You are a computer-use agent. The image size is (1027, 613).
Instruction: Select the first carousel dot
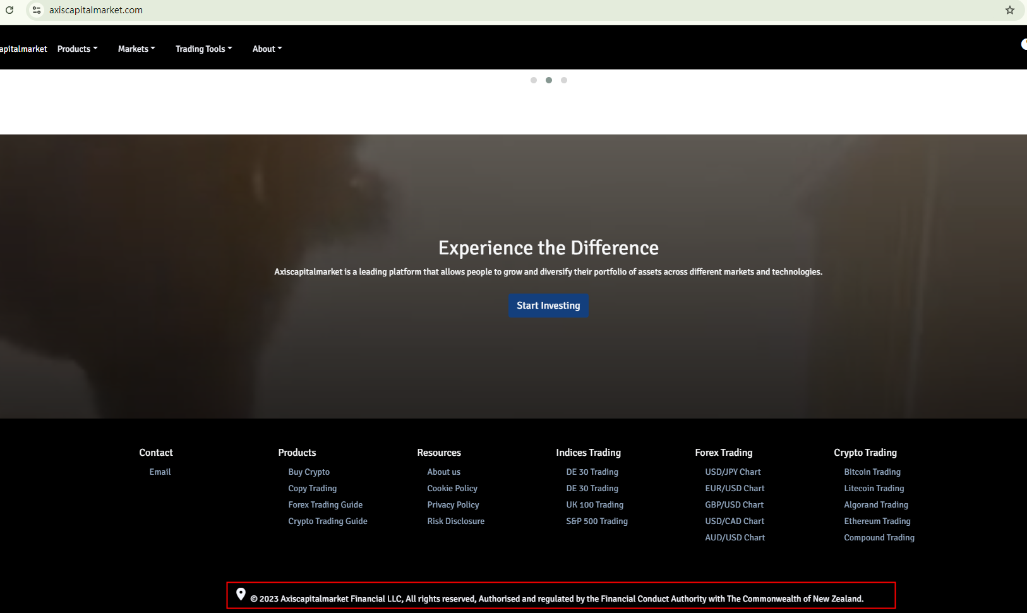tap(534, 80)
